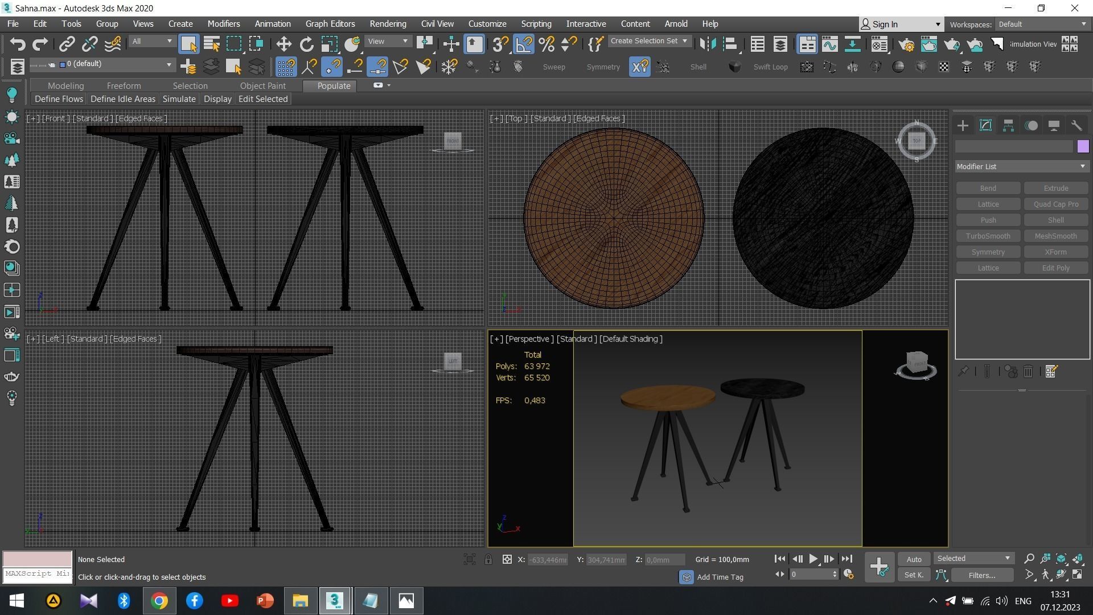Click the Zoom Extents All icon
The image size is (1093, 615).
click(x=1078, y=559)
